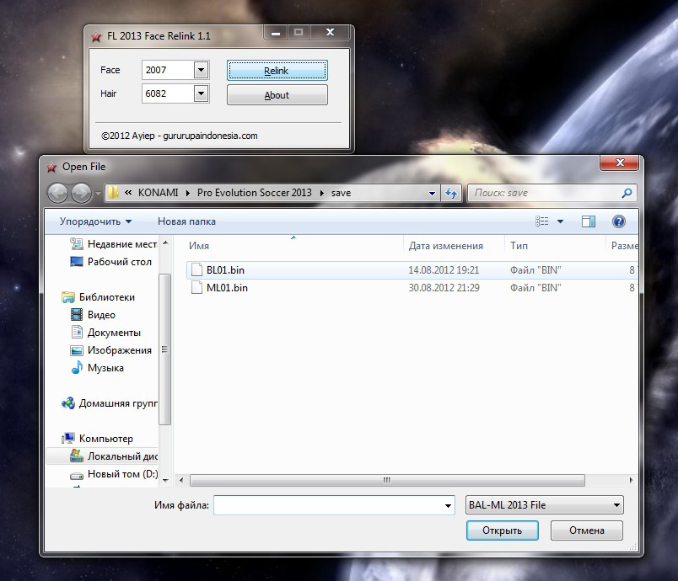Click the Pictures library icon

[x=77, y=350]
